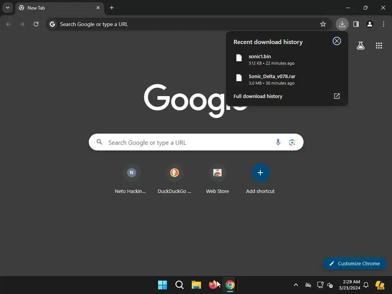Click the OneDrive cloud tray icon
Image resolution: width=392 pixels, height=294 pixels.
coord(308,285)
